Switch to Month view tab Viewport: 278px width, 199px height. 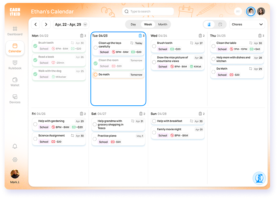tap(163, 25)
